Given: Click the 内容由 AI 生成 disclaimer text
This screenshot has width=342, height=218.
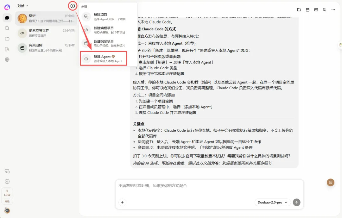Looking at the screenshot, I should [202, 163].
